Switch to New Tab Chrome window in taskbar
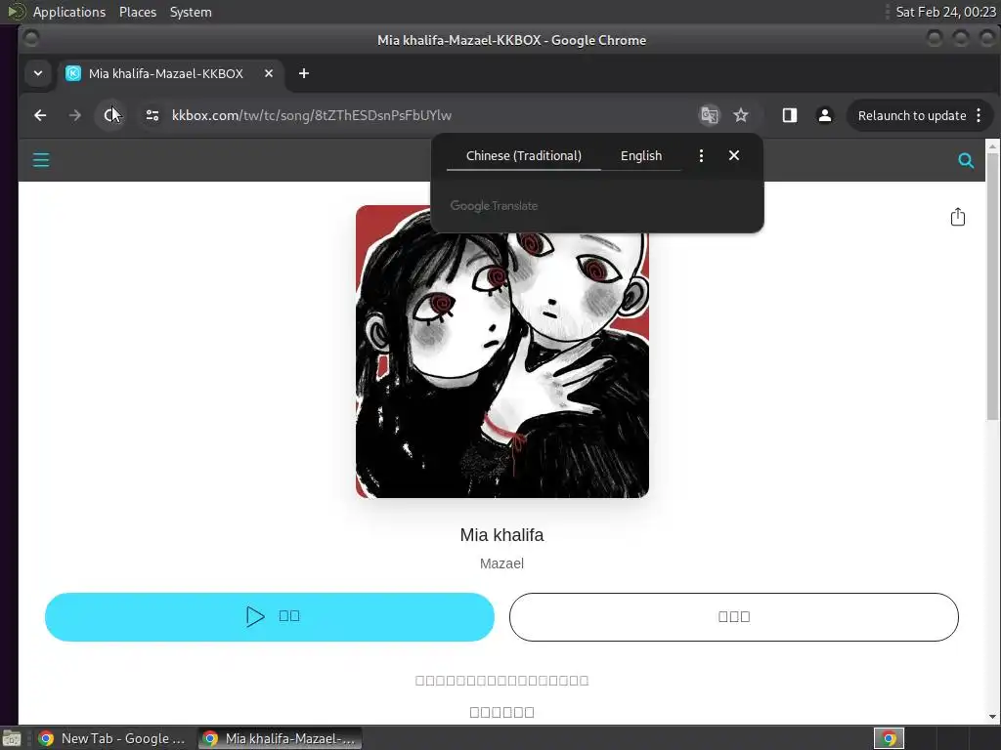 [x=111, y=738]
